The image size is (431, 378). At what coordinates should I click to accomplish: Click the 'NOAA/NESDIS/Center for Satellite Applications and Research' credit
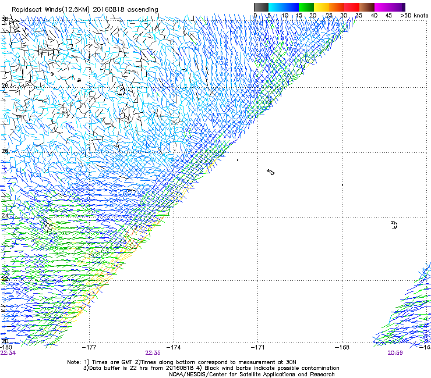pos(252,375)
